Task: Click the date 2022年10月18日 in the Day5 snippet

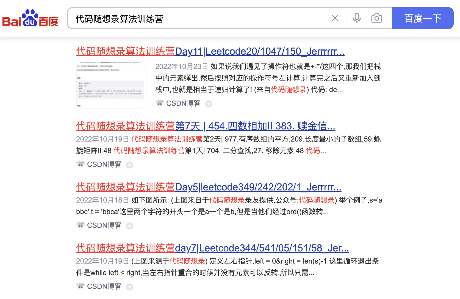Action: point(102,200)
